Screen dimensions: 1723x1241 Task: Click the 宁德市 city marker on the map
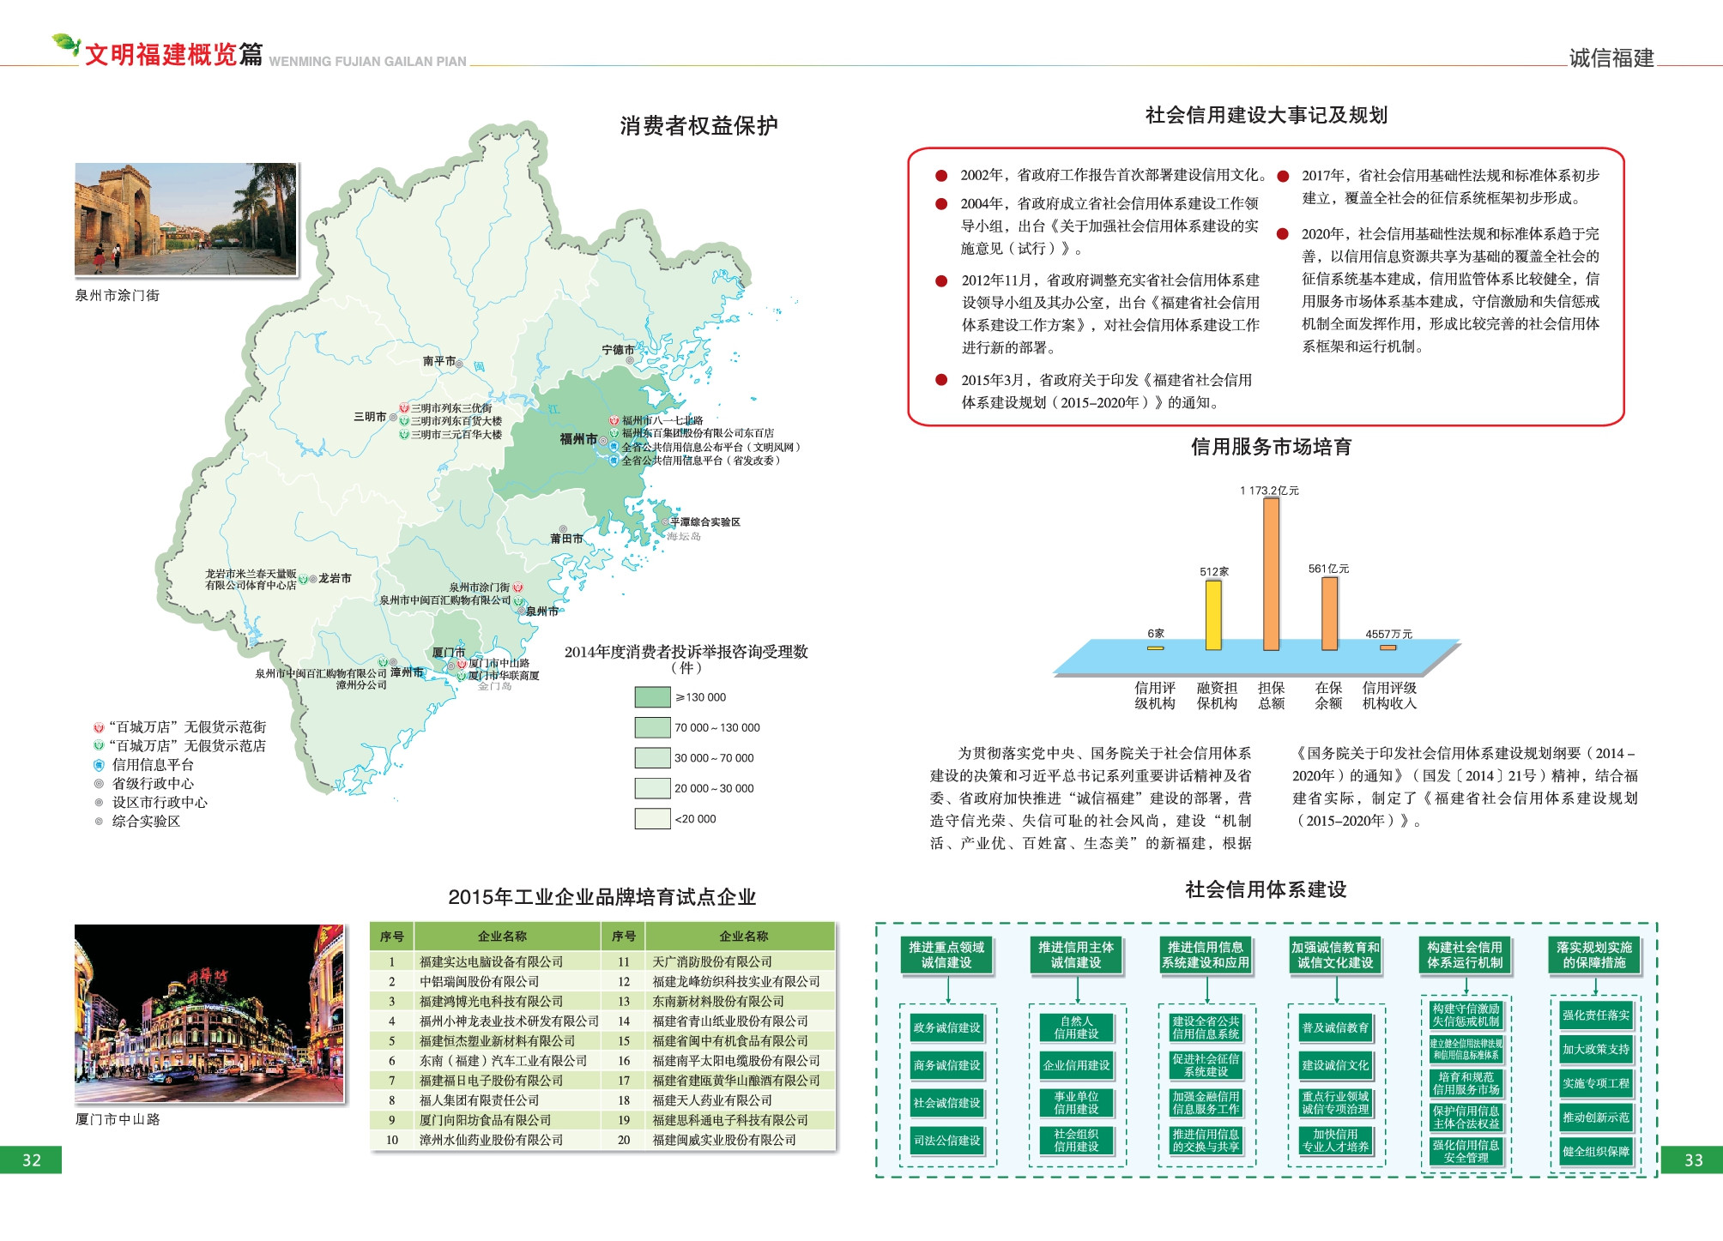[x=629, y=360]
